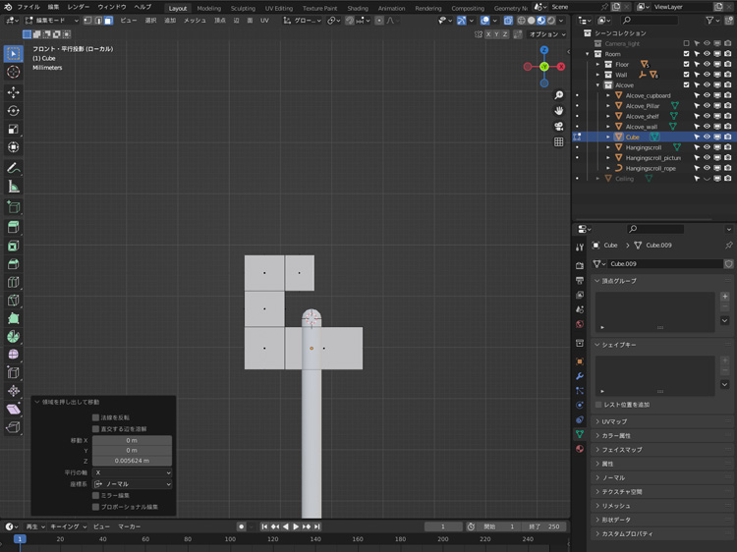The height and width of the screenshot is (552, 737).
Task: Click the viewport pan hand icon
Action: click(558, 110)
